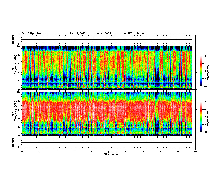This screenshot has width=220, height=170.
Task: Click the "-10" label on ch.1 colorbar
Action: coord(206,86)
